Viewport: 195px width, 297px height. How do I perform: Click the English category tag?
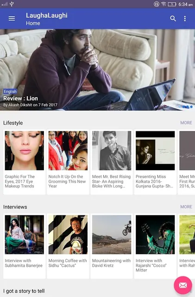(x=10, y=91)
